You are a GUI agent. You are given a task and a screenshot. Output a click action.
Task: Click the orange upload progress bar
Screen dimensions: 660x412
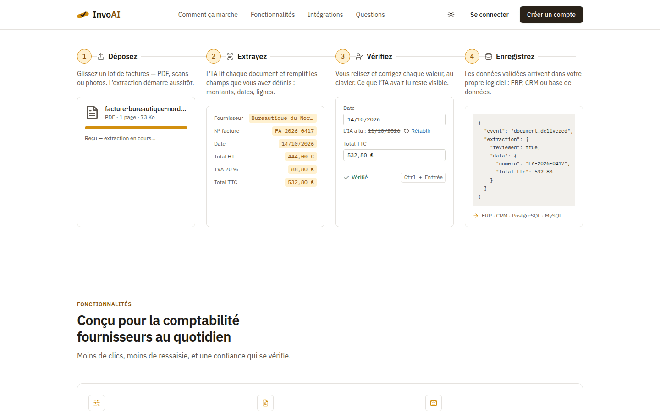[x=136, y=128]
